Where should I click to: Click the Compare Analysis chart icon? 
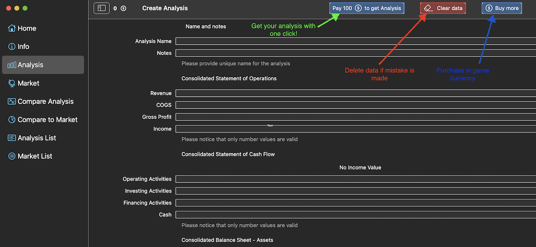(x=12, y=101)
